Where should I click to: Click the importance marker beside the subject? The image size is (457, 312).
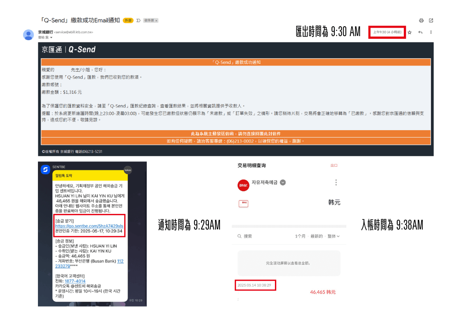pyautogui.click(x=138, y=21)
